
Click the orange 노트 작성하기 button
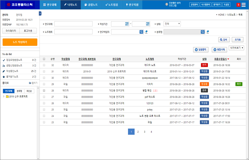[20, 42]
